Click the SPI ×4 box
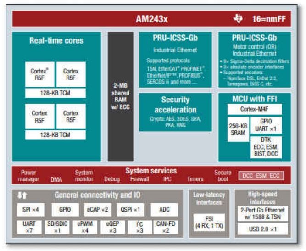The image size is (306, 251). 31,210
